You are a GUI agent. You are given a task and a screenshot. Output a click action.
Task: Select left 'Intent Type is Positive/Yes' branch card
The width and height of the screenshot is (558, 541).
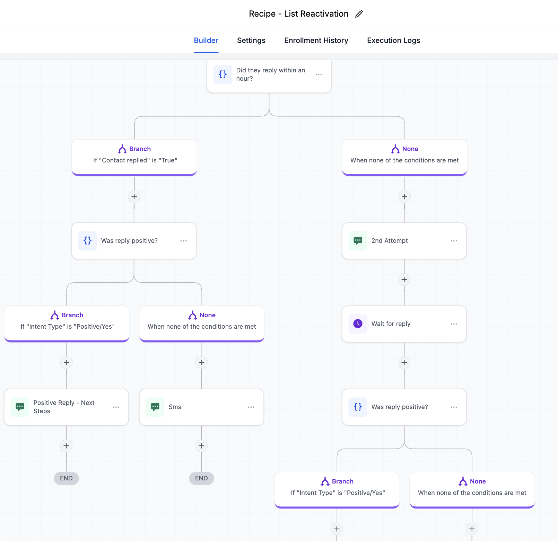67,324
